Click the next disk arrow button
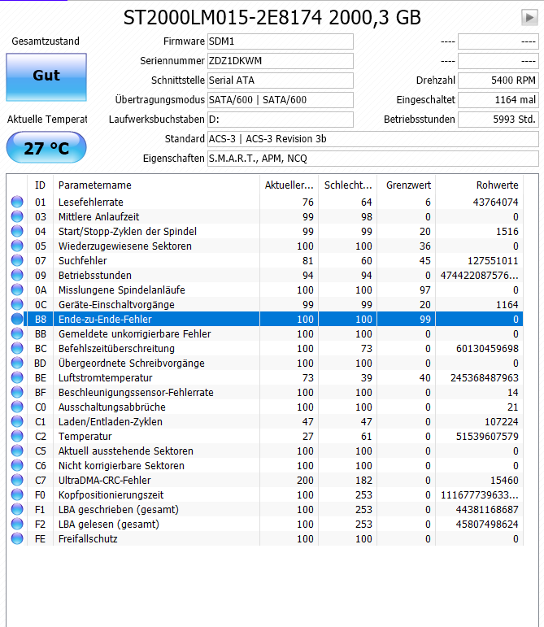Viewport: 544px width, 627px height. pyautogui.click(x=529, y=18)
